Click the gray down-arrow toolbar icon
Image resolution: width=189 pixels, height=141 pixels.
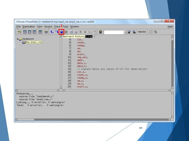click(85, 32)
